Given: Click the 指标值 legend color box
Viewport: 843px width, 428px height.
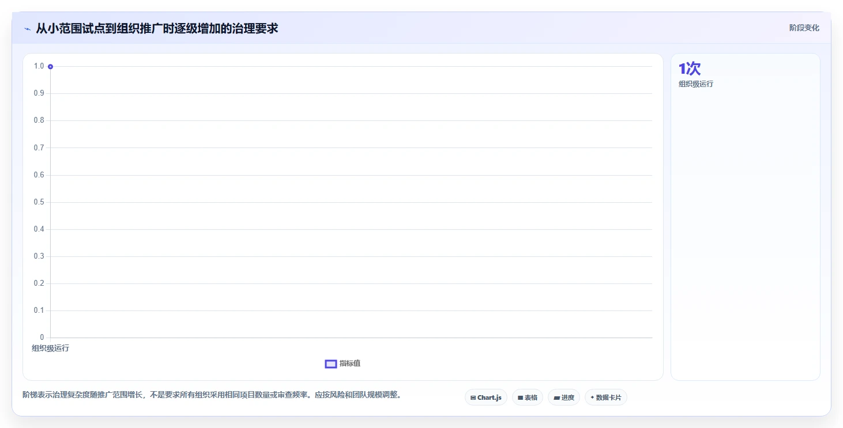Looking at the screenshot, I should (331, 364).
